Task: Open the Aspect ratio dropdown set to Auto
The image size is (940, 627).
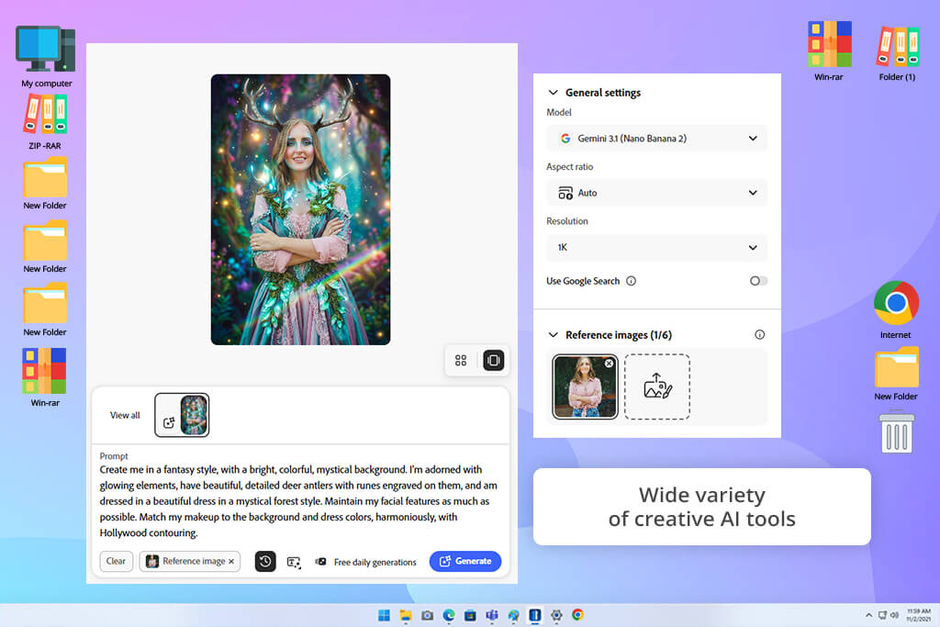Action: (x=657, y=193)
